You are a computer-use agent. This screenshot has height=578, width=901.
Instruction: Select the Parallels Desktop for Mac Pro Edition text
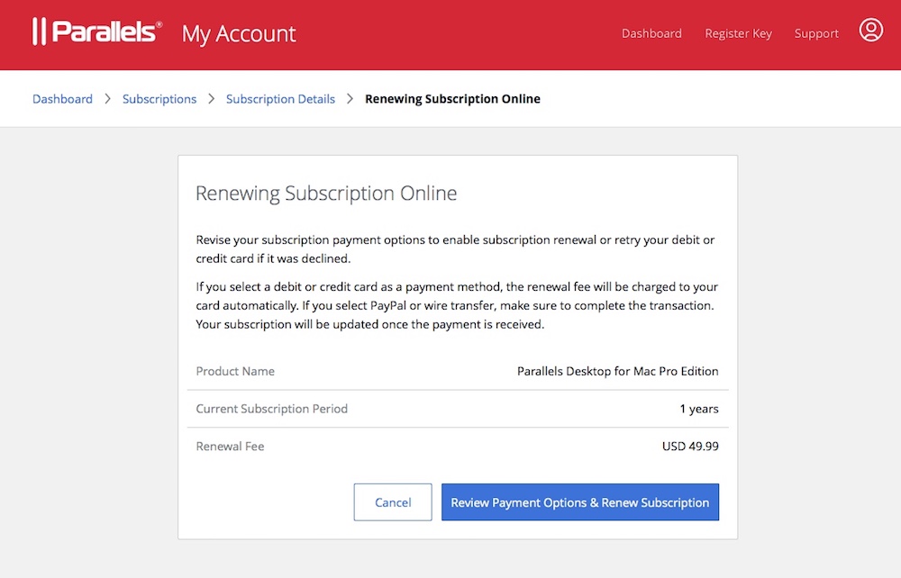[617, 371]
